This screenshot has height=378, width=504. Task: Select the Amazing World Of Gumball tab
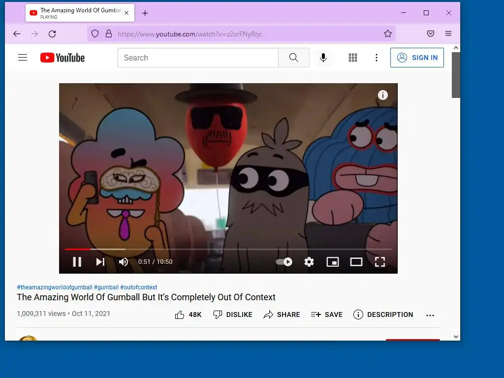tap(80, 13)
